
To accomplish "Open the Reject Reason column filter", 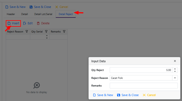I will [27, 32].
